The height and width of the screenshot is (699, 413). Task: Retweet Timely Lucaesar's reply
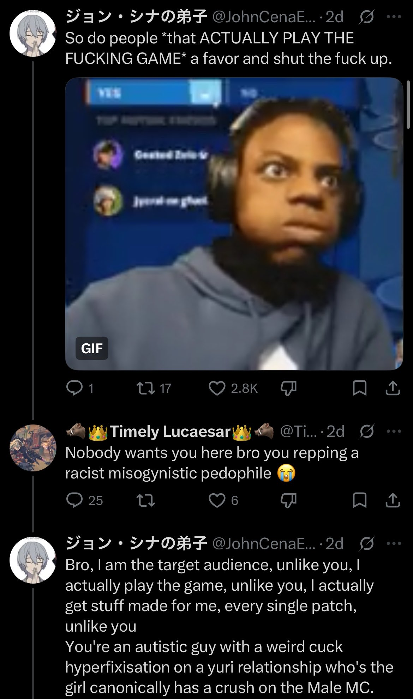[x=146, y=500]
